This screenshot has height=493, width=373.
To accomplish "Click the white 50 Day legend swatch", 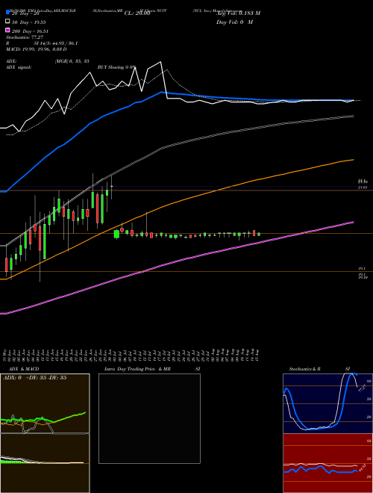I will 7,22.
